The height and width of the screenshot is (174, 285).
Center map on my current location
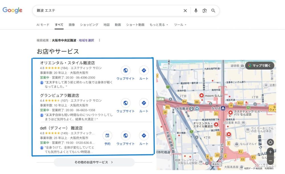(270, 142)
